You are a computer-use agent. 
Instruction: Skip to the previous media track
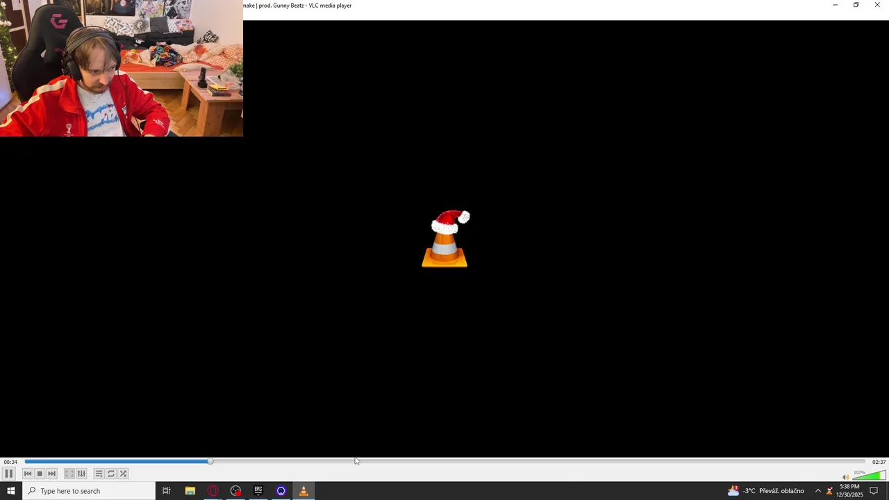28,474
